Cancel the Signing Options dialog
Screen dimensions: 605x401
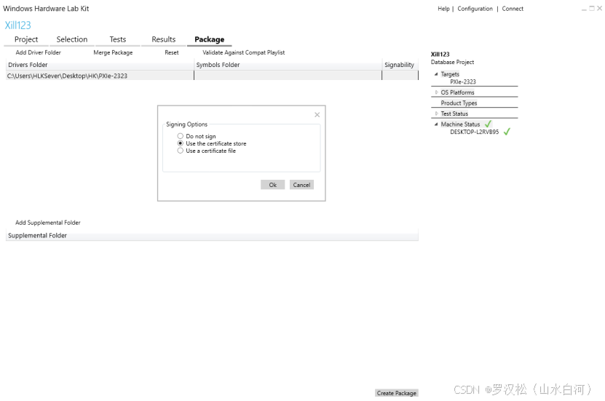point(301,185)
